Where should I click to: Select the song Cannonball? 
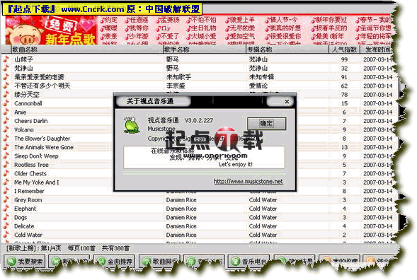click(x=28, y=103)
